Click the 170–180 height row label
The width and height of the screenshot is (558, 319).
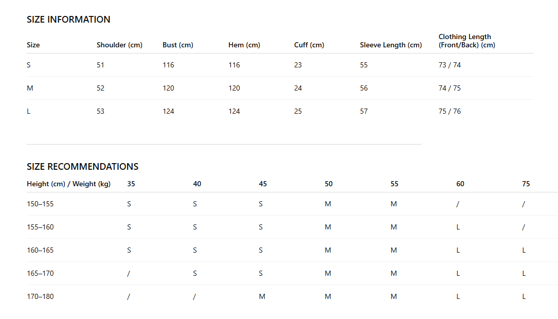pyautogui.click(x=40, y=296)
